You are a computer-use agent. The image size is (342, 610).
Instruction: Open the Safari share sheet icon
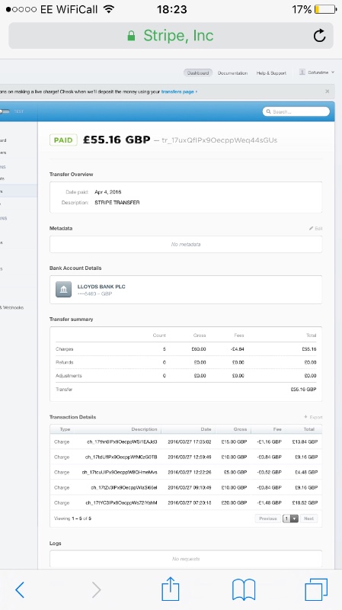[170, 589]
